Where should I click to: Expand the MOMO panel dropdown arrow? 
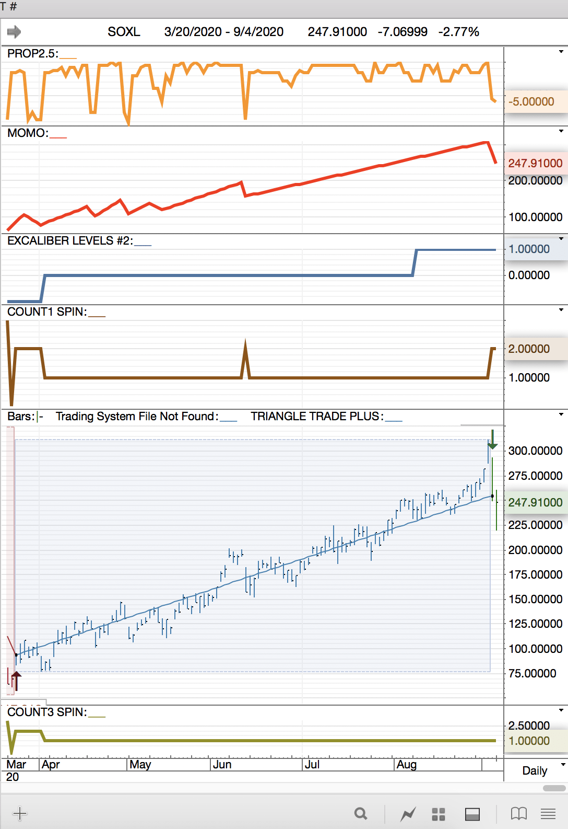click(561, 131)
